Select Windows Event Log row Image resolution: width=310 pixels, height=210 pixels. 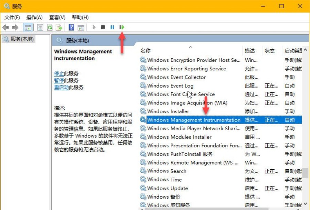click(221, 86)
